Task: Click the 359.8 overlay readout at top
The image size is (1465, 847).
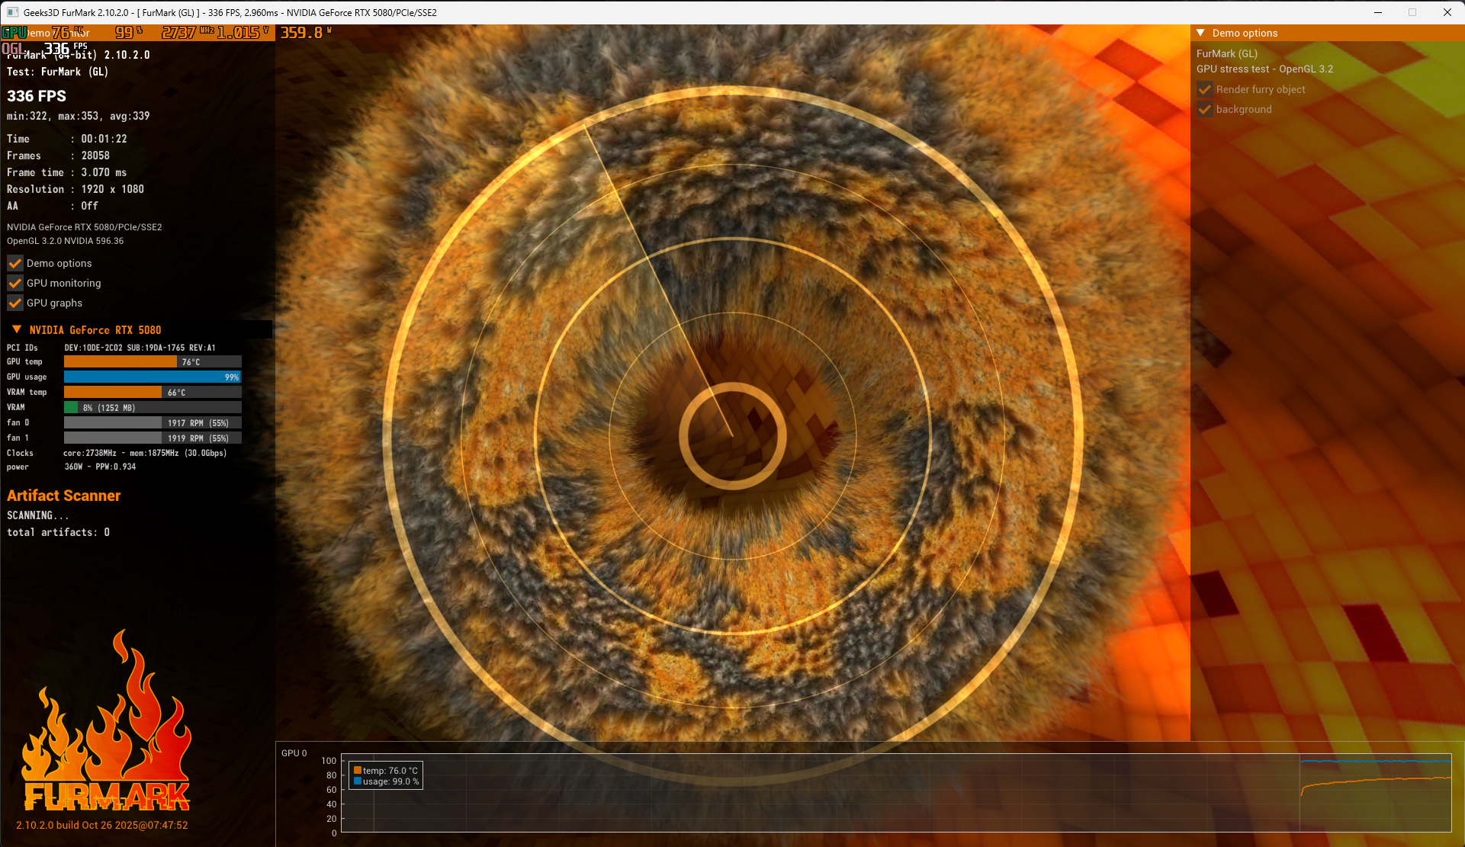Action: pos(307,33)
